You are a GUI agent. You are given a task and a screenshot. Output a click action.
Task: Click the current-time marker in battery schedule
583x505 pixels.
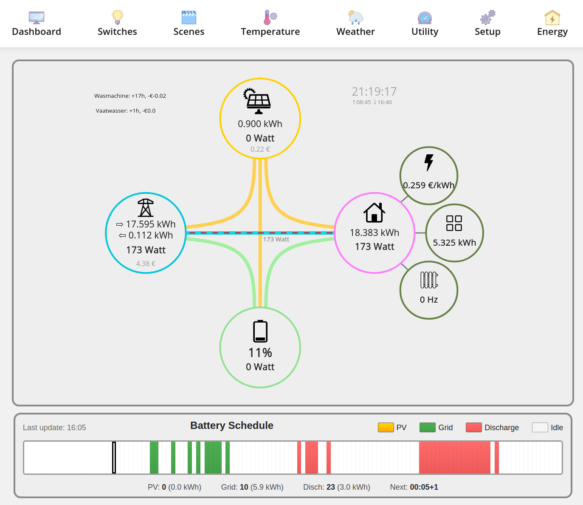coord(114,457)
